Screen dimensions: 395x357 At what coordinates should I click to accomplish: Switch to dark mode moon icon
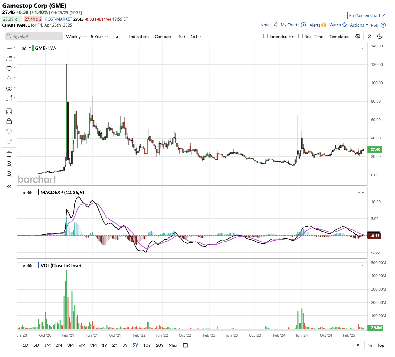pyautogui.click(x=380, y=36)
